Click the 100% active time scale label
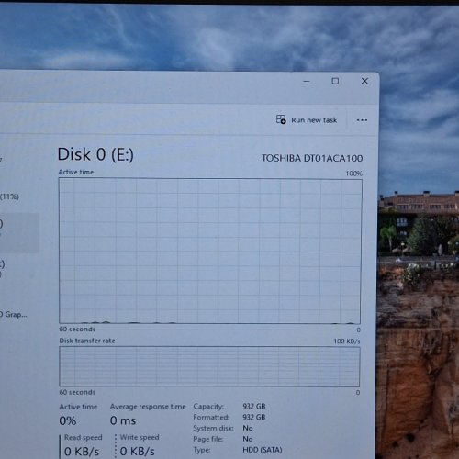This screenshot has height=459, width=459. (x=354, y=174)
